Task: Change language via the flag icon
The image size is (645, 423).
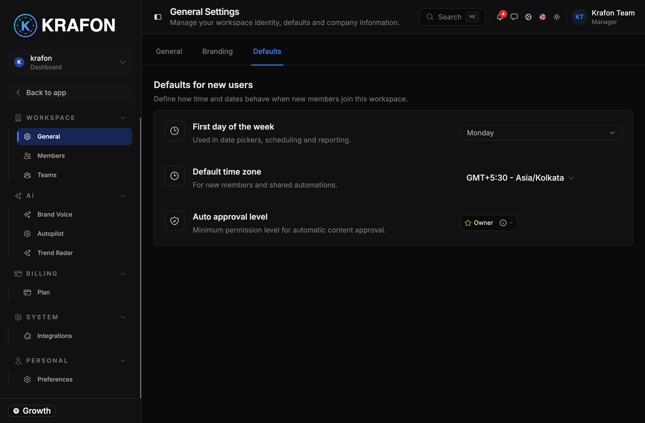Action: click(x=542, y=17)
